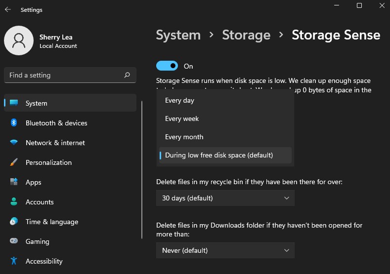The width and height of the screenshot is (390, 274).
Task: Go to Storage in breadcrumb
Action: 246,35
